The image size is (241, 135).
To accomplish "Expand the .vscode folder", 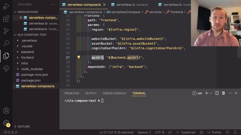I will coord(27,46).
